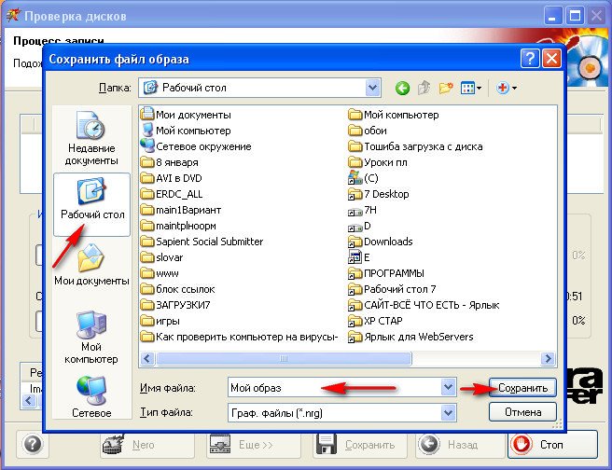Open Недавние документы in the places bar
Screen dimensions: 612x470
pos(91,138)
